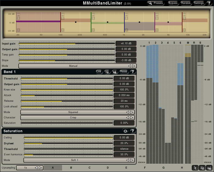The height and width of the screenshot is (172, 214).
Task: Open the Presets browser
Action: [156, 3]
